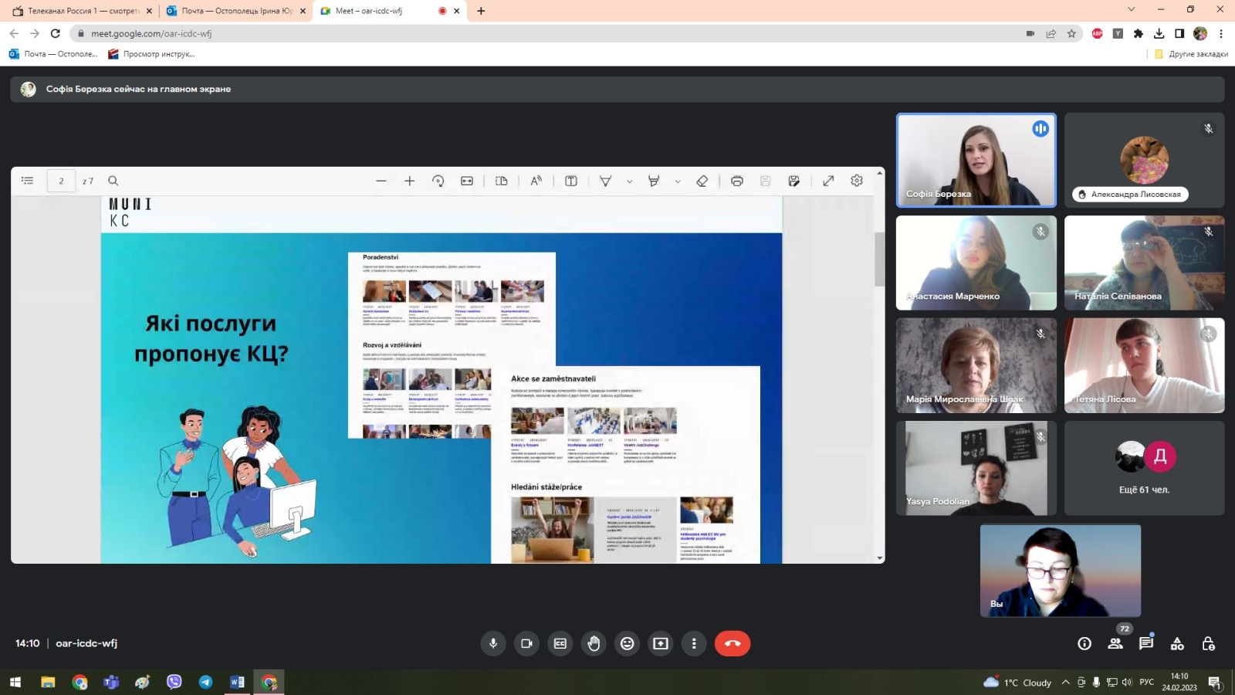Image resolution: width=1235 pixels, height=695 pixels.
Task: Open more options three-dot menu
Action: tap(694, 643)
